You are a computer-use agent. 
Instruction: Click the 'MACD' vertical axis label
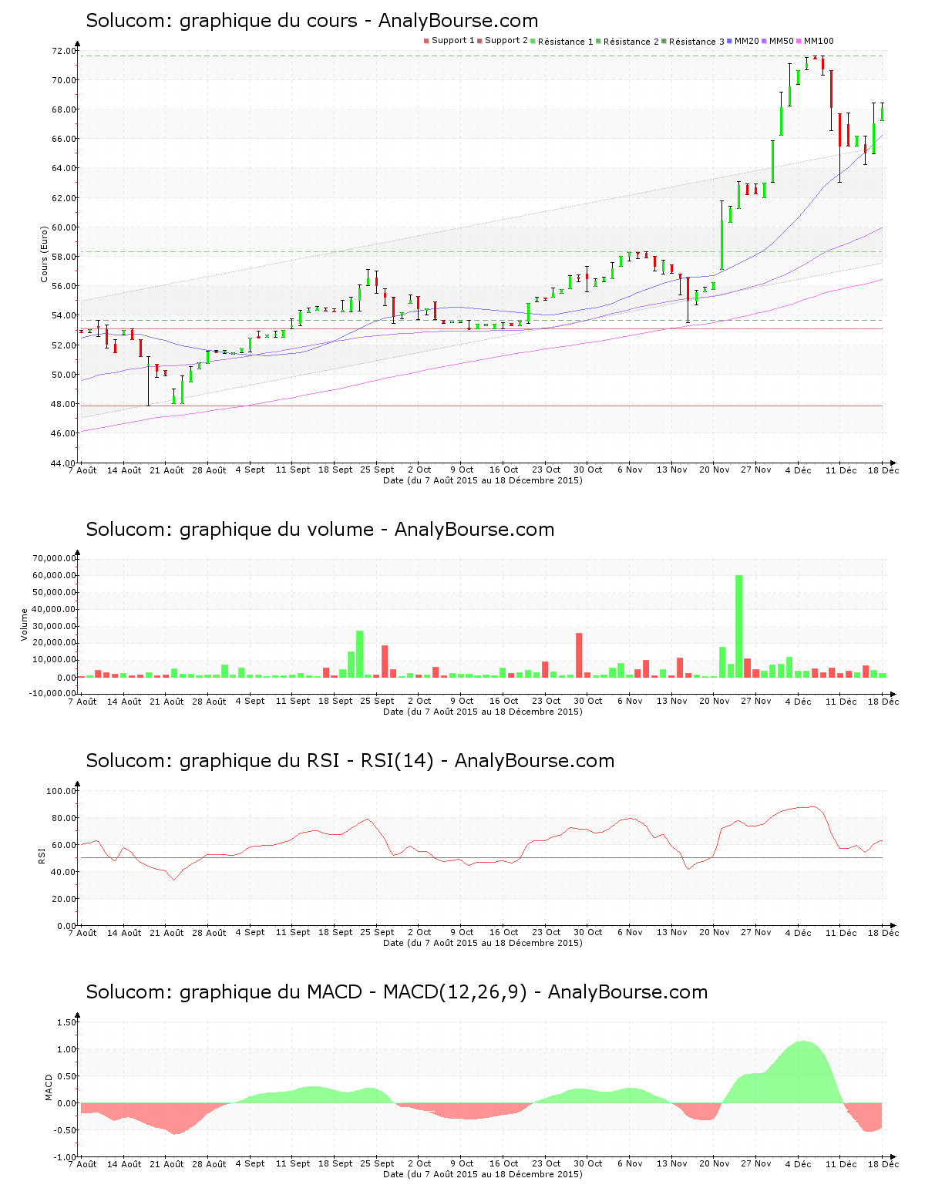(49, 1087)
